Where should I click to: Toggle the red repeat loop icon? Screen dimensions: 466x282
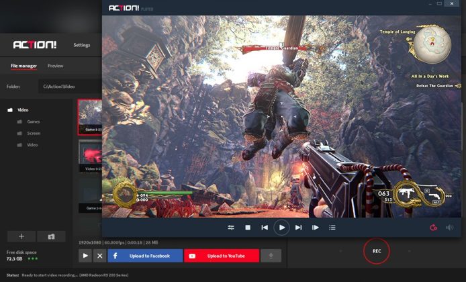pyautogui.click(x=433, y=228)
